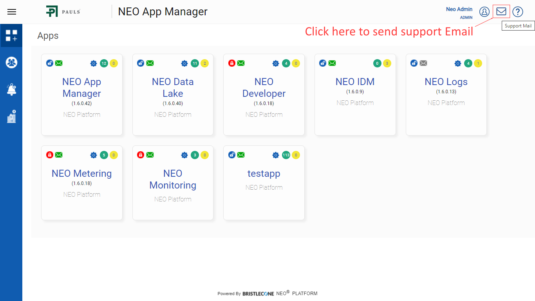Open settings gear on NEO App Manager card
Viewport: 535px width, 301px height.
(x=93, y=63)
